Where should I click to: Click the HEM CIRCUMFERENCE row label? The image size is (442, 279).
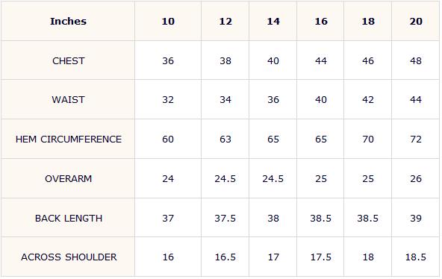click(69, 139)
